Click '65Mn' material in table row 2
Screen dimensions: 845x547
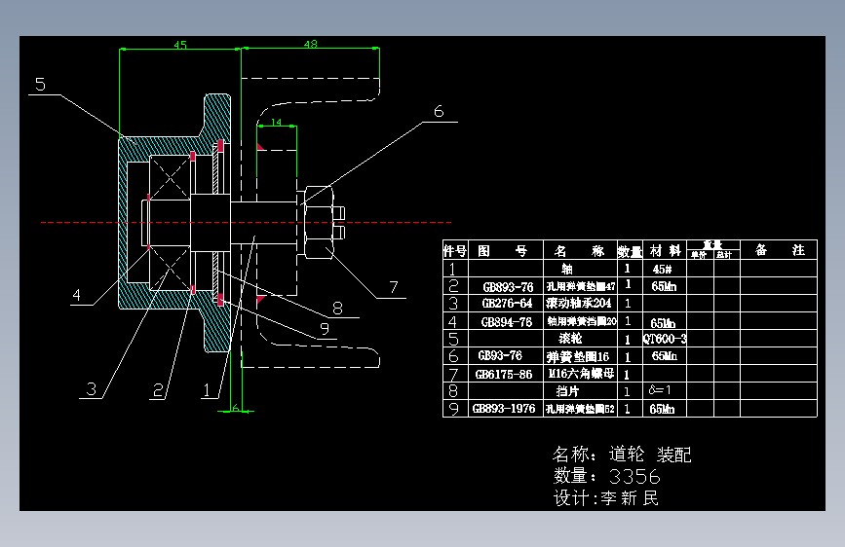pos(664,286)
